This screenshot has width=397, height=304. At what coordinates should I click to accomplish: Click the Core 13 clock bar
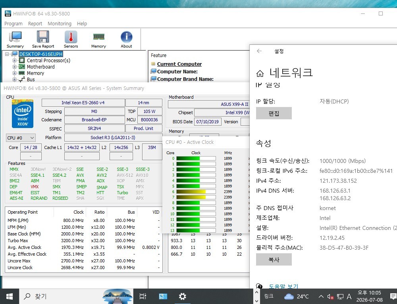tap(196, 230)
